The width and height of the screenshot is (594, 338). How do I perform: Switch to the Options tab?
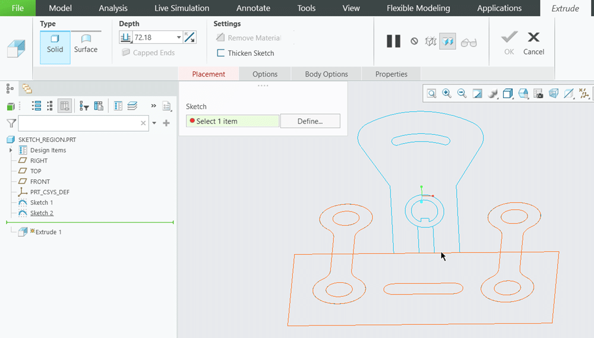(x=265, y=74)
